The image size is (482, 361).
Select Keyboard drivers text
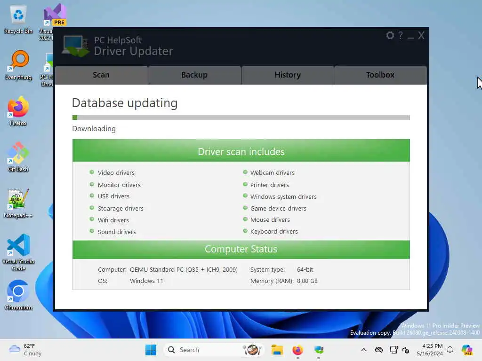274,231
